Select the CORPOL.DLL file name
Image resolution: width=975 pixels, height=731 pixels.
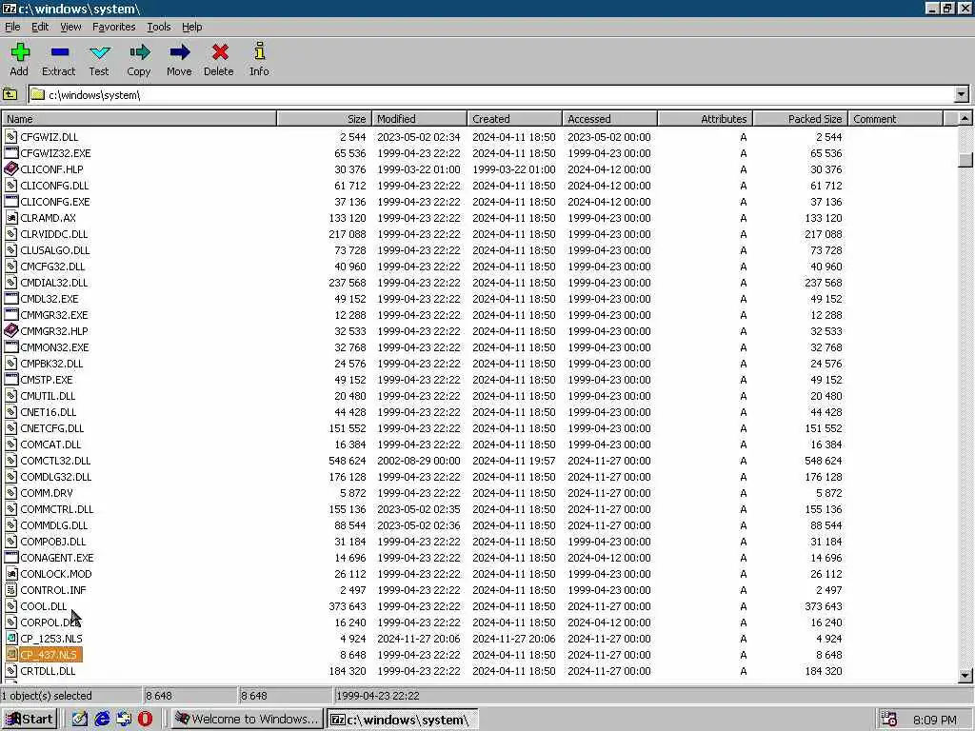(x=50, y=622)
